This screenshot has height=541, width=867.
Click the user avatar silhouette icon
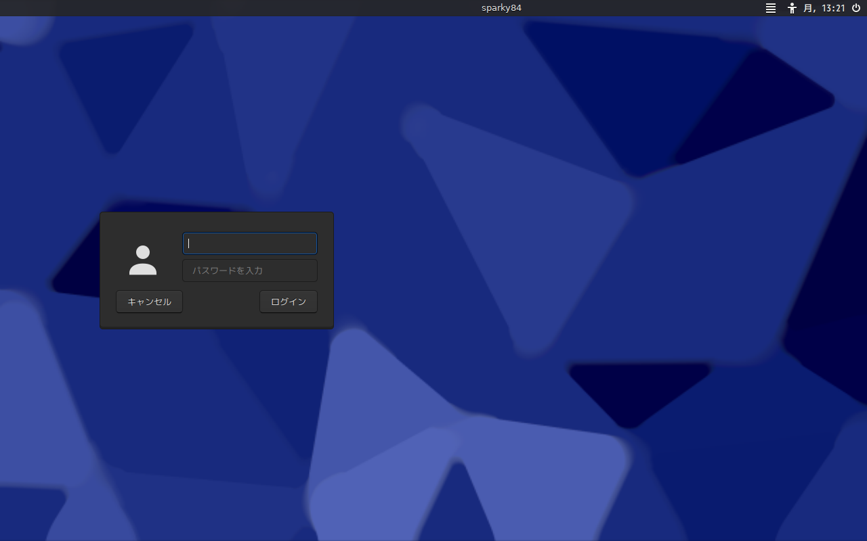143,260
